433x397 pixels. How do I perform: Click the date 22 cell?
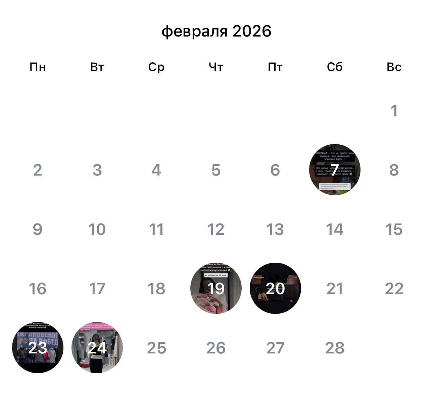point(394,289)
